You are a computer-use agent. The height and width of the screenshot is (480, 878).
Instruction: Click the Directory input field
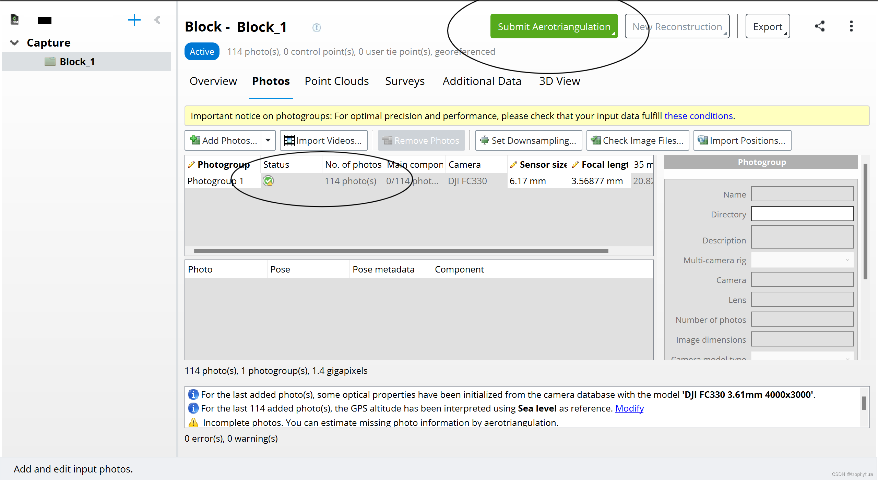pos(802,214)
